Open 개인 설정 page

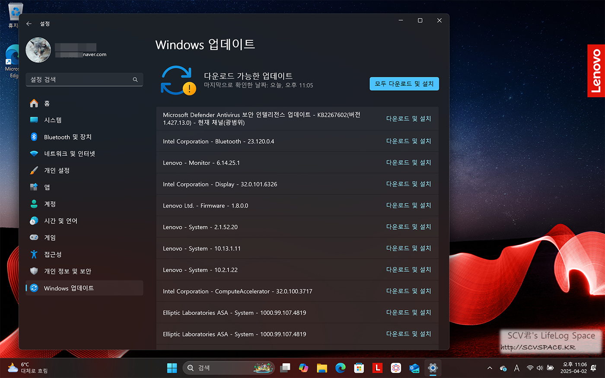[84, 171]
